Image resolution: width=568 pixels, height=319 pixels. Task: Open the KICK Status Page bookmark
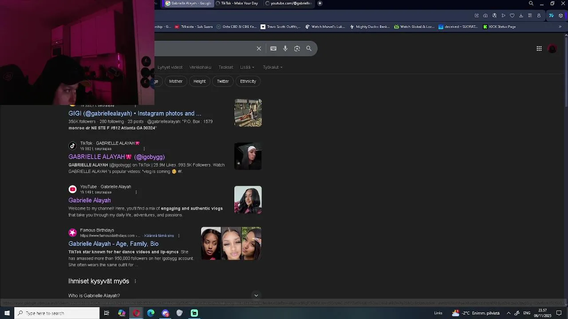click(x=499, y=27)
